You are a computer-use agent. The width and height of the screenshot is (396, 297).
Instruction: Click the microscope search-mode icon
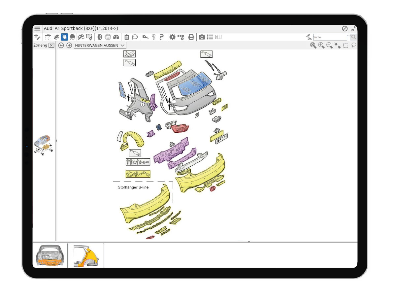pos(309,37)
